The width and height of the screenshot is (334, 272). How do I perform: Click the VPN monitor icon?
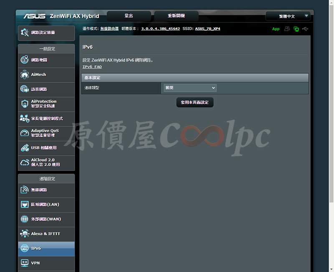pyautogui.click(x=25, y=263)
